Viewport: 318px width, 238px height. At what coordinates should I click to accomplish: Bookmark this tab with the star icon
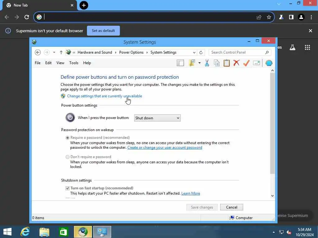point(269,17)
